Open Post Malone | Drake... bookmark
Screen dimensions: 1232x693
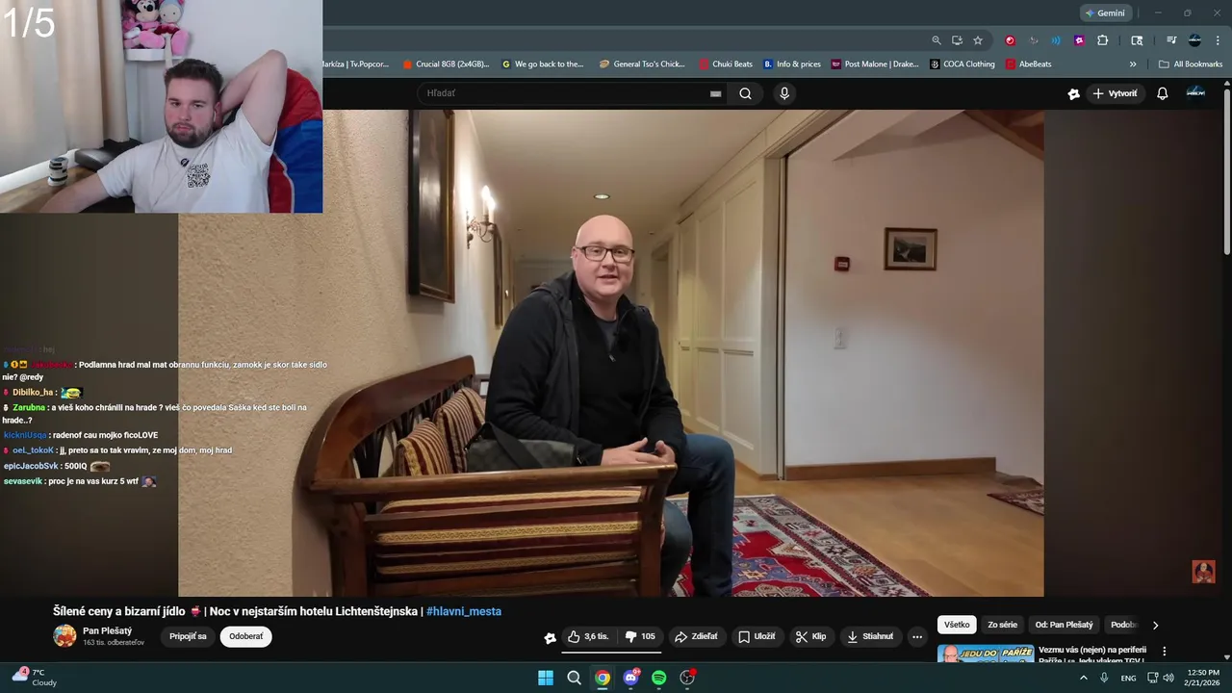pyautogui.click(x=875, y=64)
